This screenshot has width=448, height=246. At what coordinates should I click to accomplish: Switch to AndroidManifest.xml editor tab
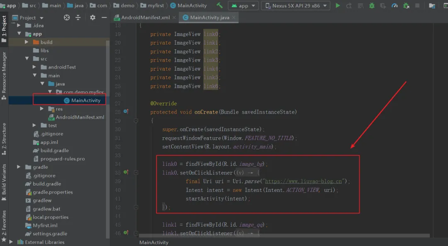(145, 17)
